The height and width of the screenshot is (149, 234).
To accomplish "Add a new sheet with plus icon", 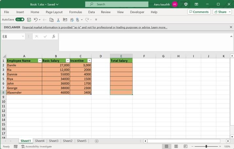I will 97,141.
